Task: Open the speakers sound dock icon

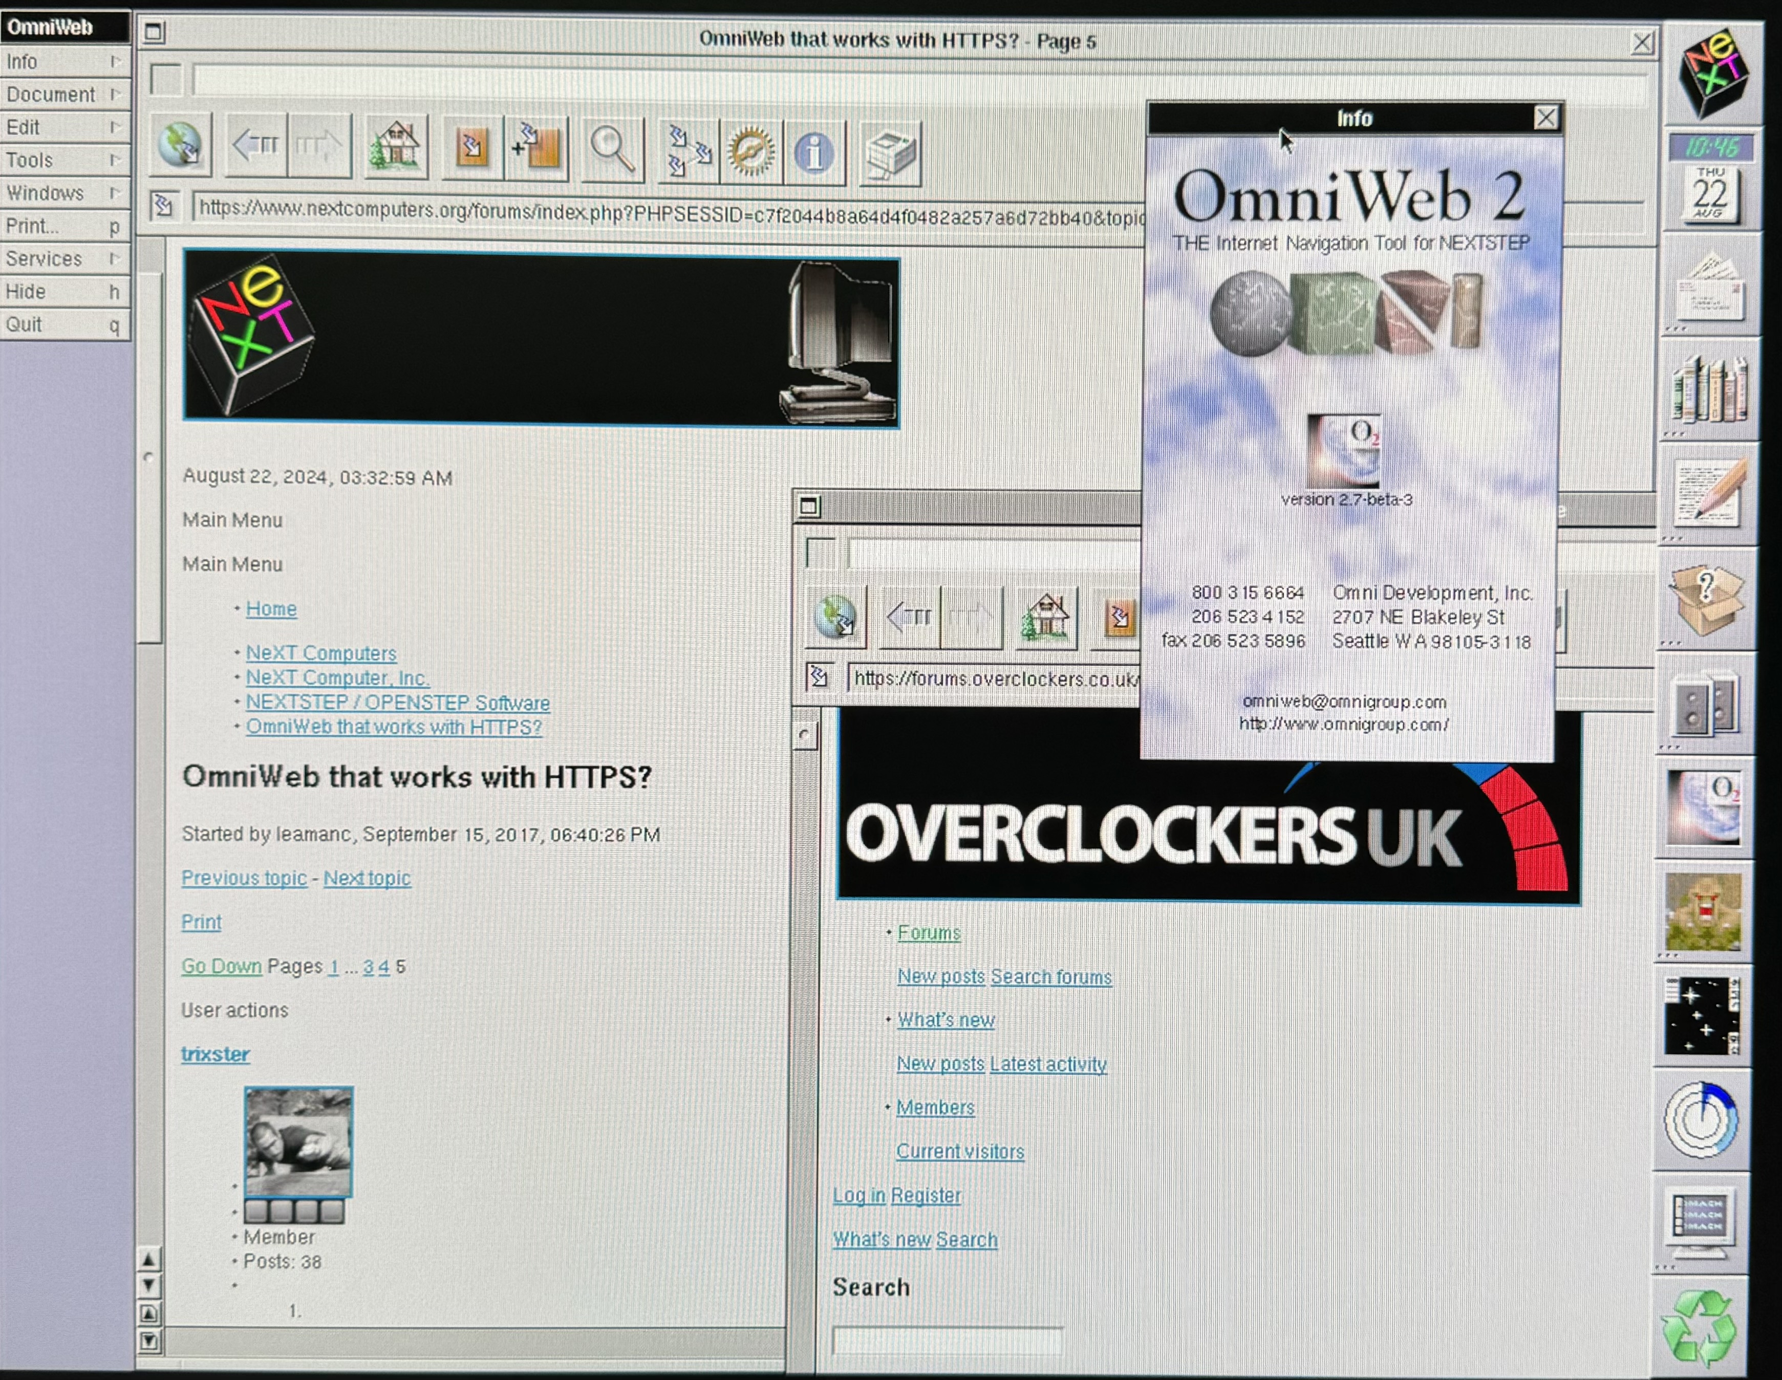Action: [x=1705, y=703]
